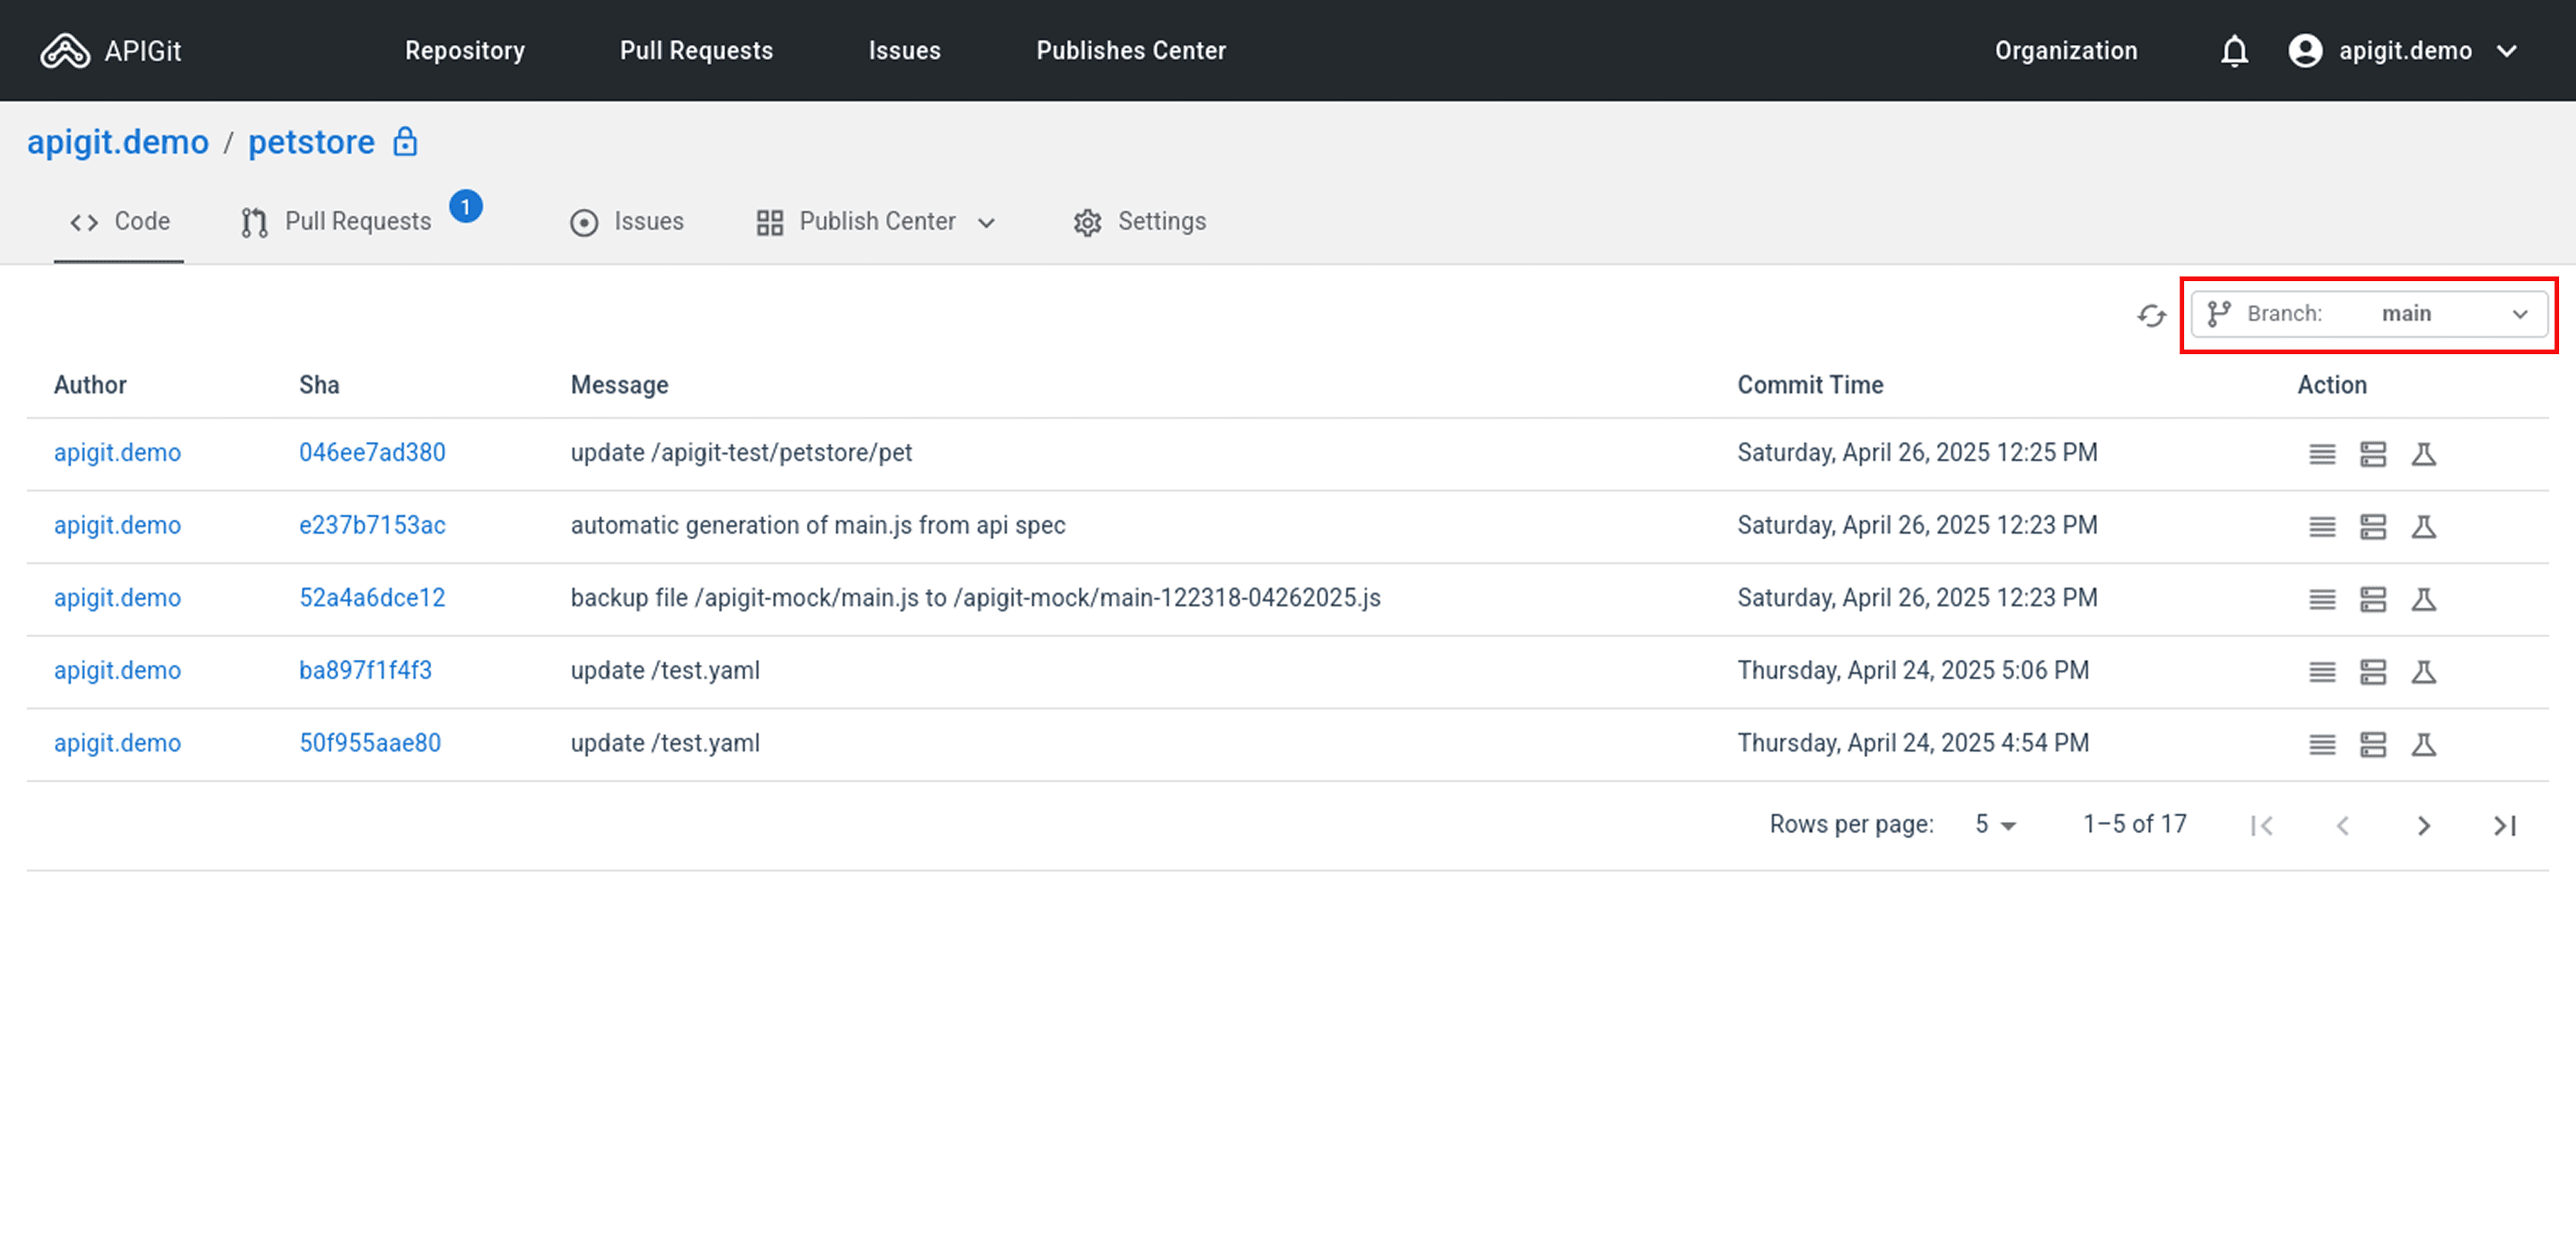Open commit details icon for 52a4a6dce12

2322,600
